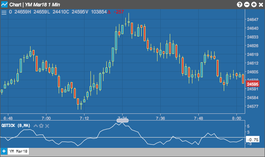Click the 24647 price axis label
265x157 pixels.
point(253,19)
